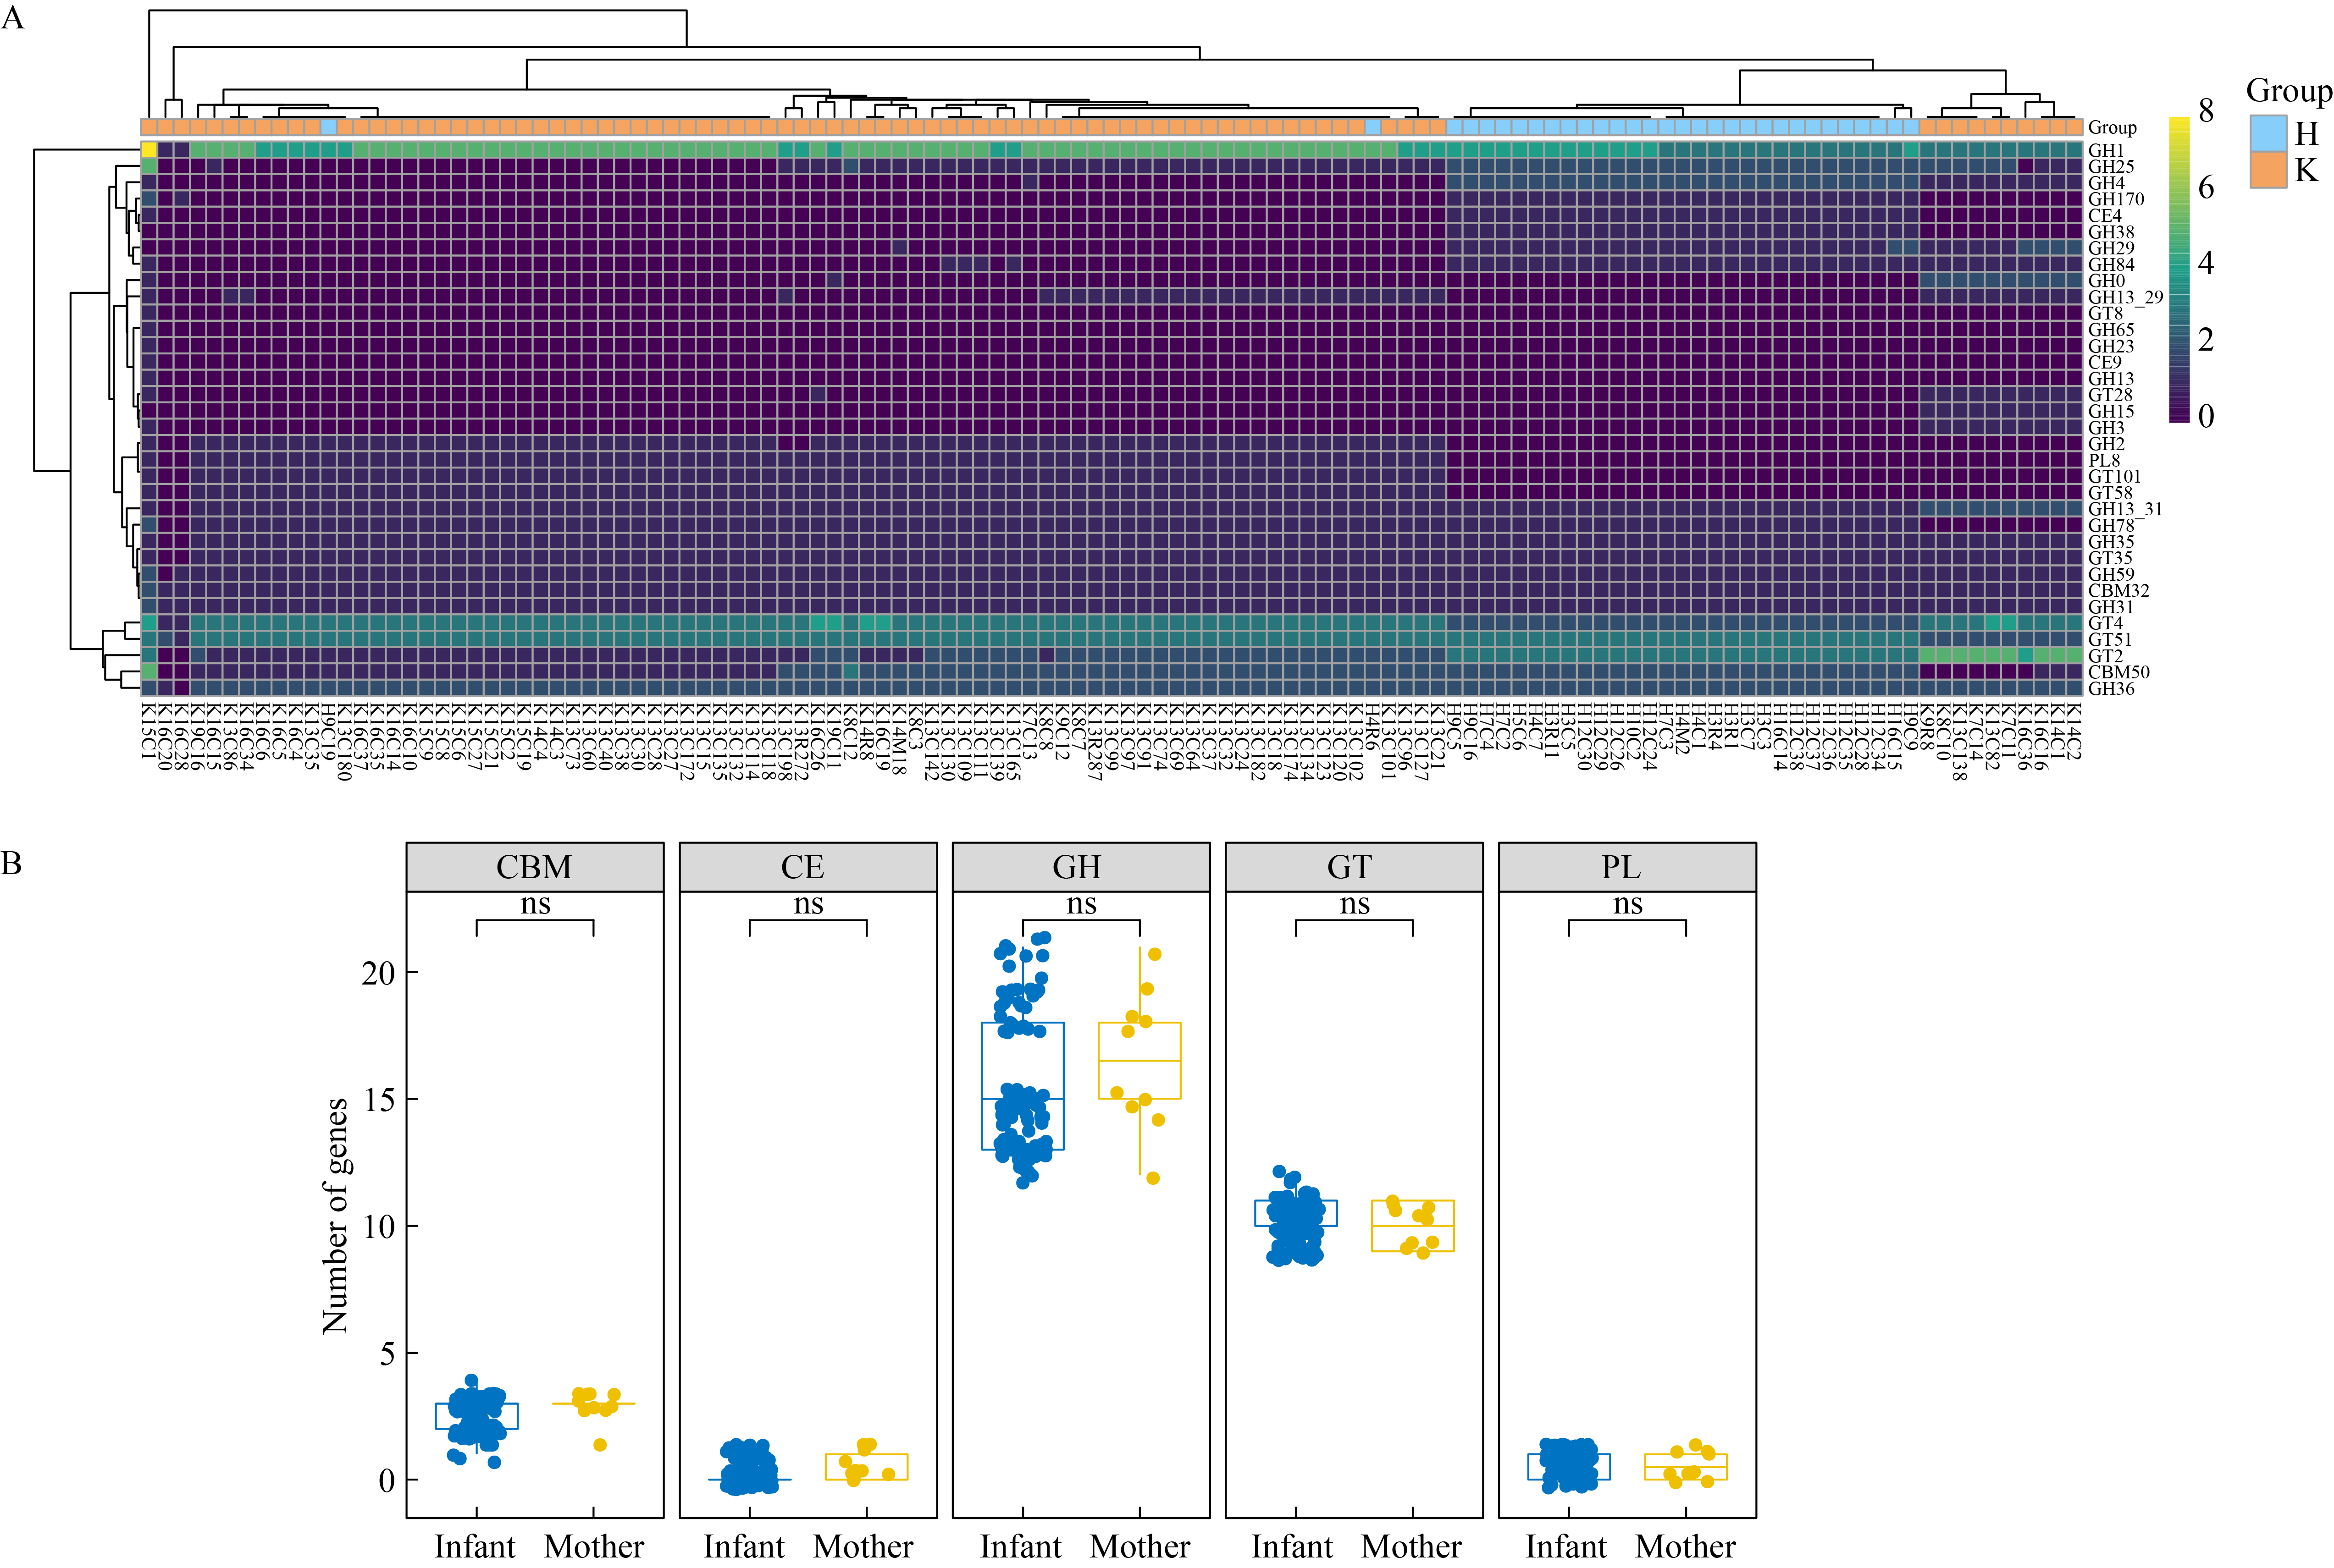2334x1568 pixels.
Task: Click the orange K group legend swatch
Action: point(2268,169)
